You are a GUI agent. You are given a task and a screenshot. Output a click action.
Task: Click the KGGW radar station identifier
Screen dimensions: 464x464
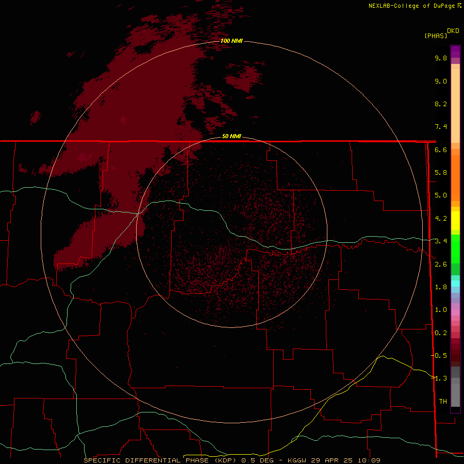(x=297, y=460)
